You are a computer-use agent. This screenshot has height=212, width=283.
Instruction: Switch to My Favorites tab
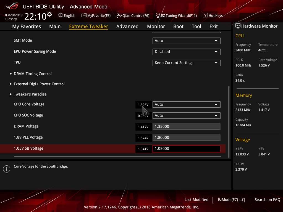pos(27,26)
